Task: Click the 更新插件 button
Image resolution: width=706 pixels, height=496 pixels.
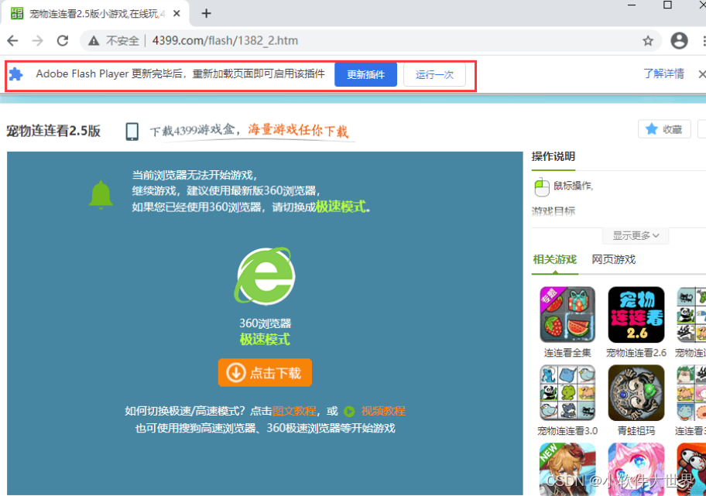Action: tap(365, 75)
